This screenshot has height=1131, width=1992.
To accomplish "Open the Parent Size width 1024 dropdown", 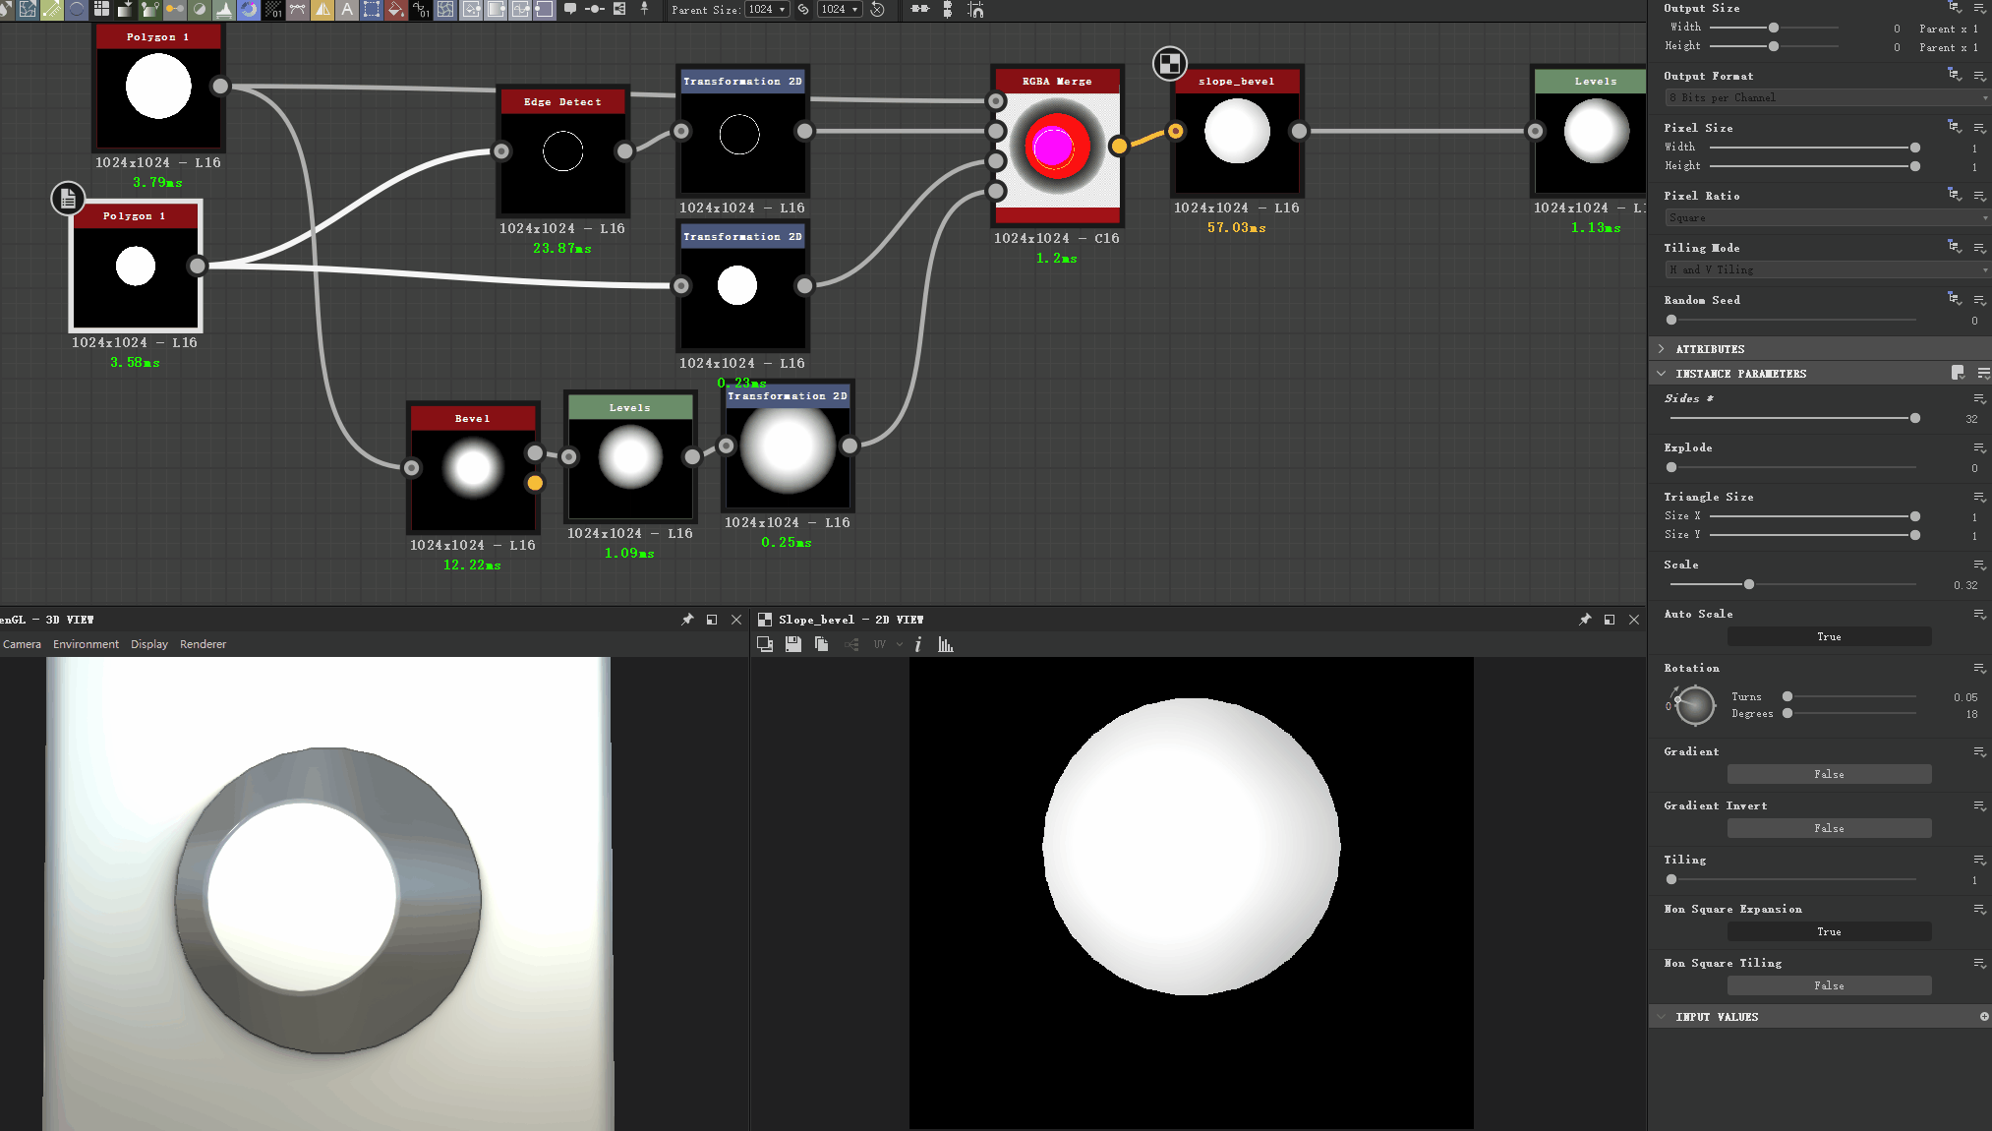I will (x=767, y=10).
